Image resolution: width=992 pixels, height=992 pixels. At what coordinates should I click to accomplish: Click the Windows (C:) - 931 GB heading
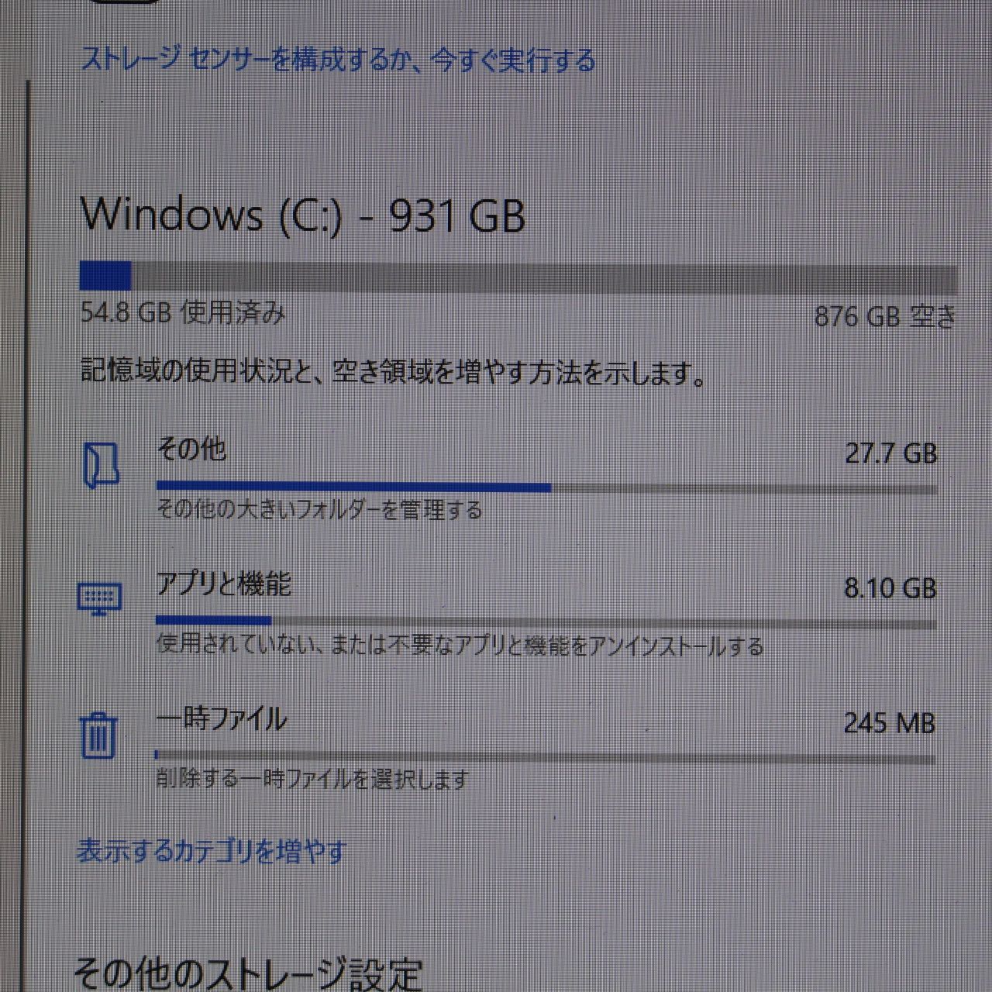(303, 215)
